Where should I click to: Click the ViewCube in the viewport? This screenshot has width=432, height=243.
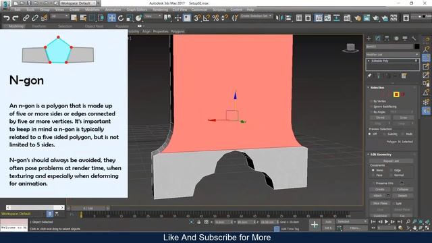pyautogui.click(x=350, y=48)
